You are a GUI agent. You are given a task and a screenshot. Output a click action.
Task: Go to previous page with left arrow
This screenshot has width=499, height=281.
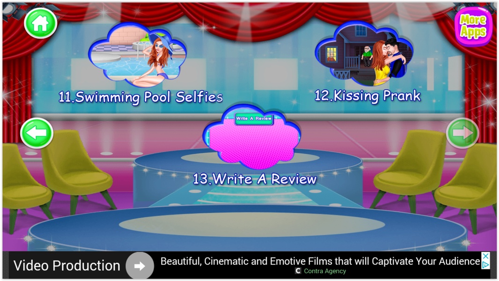[x=37, y=133]
